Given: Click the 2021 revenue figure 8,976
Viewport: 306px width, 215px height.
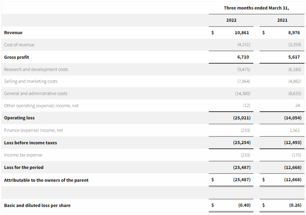Looking at the screenshot, I should click(x=294, y=33).
